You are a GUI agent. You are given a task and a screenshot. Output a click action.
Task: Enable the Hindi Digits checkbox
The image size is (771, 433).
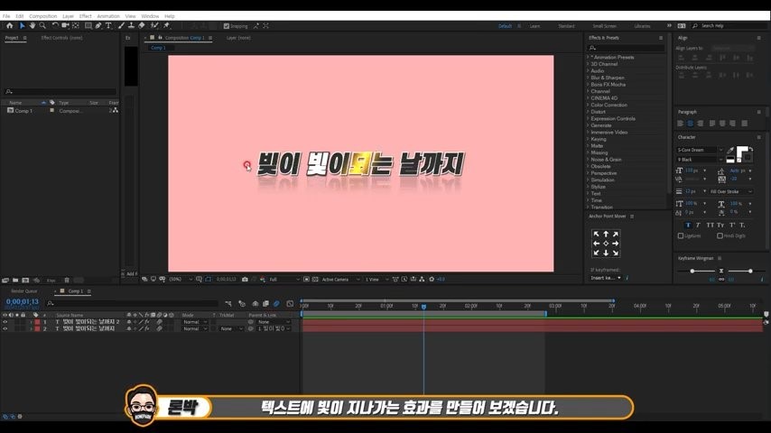[720, 236]
